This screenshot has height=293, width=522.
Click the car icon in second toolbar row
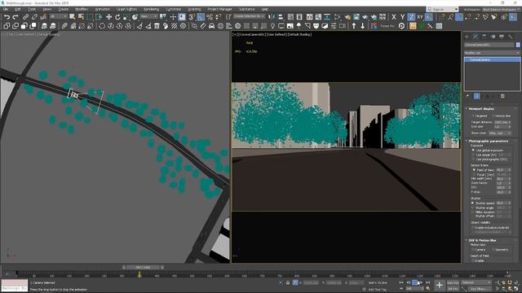click(212, 26)
